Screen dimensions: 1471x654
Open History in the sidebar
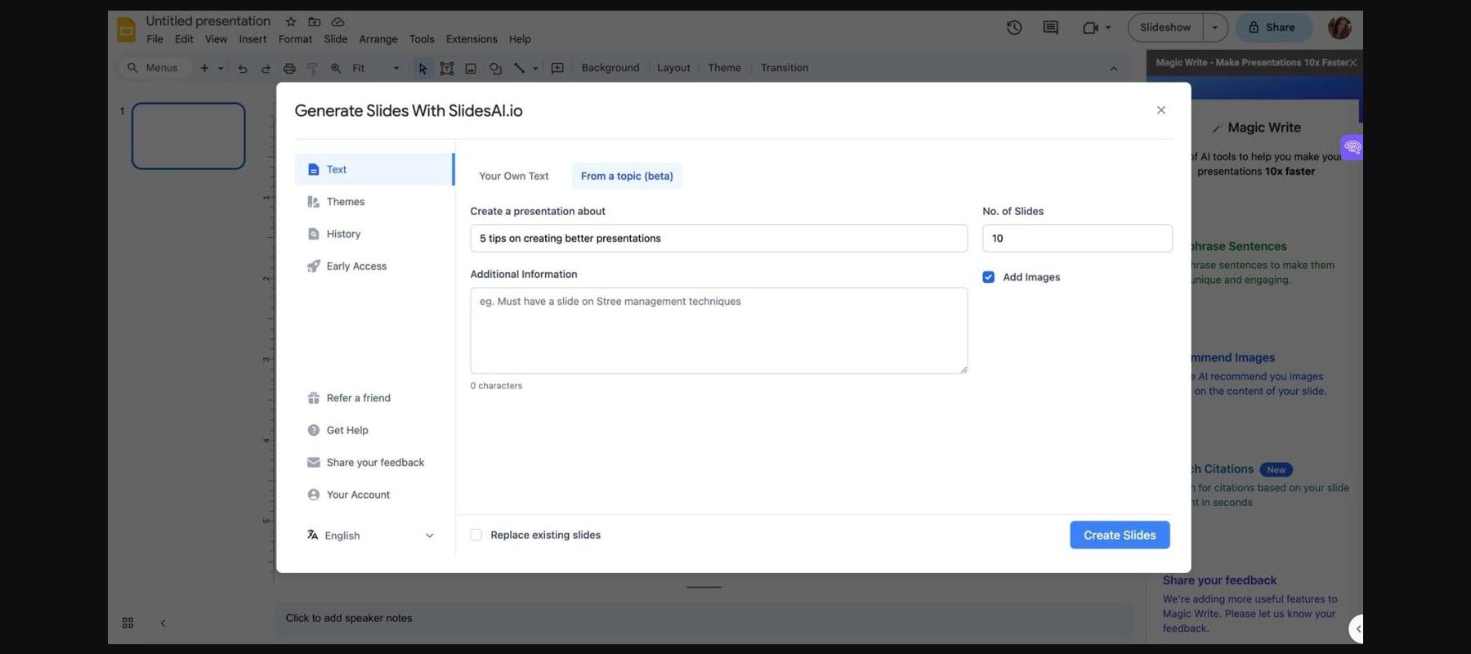pyautogui.click(x=343, y=234)
